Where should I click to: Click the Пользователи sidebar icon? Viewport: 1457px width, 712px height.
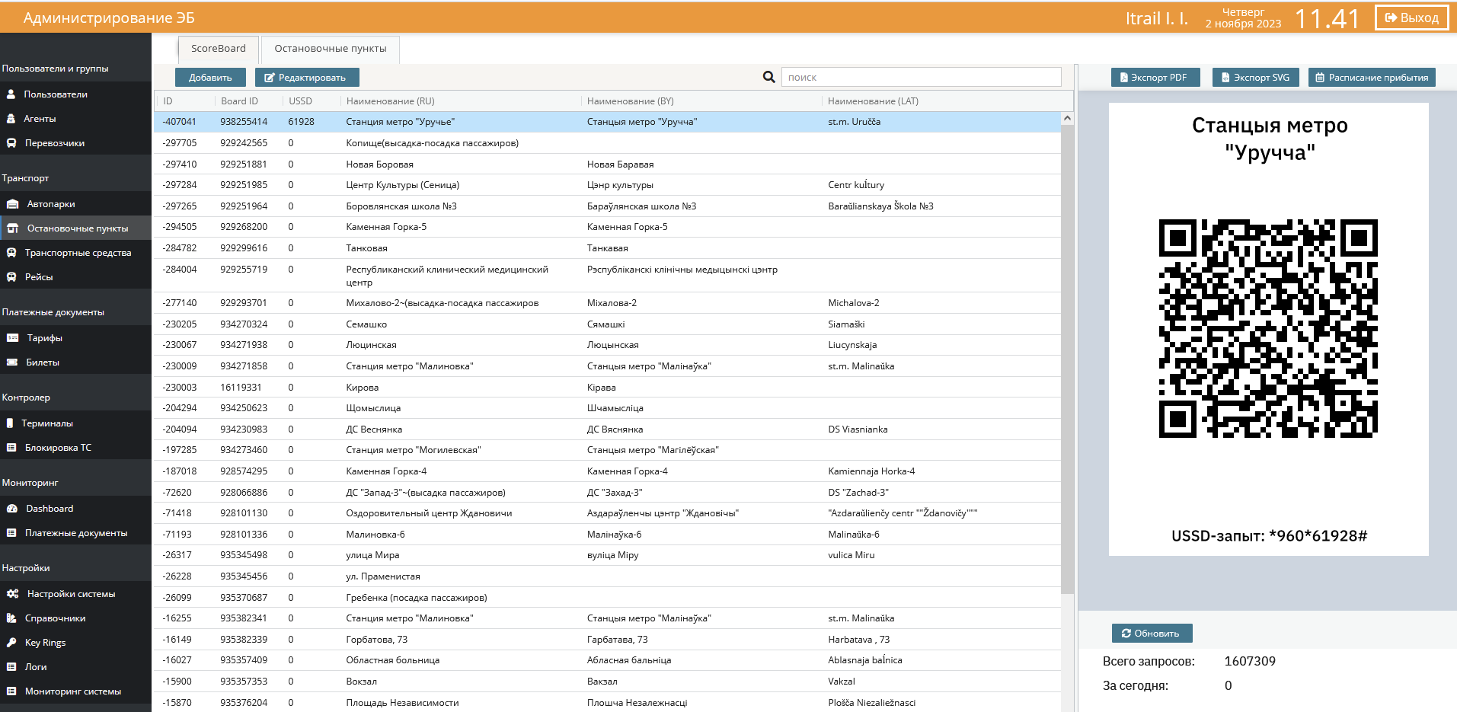coord(11,94)
